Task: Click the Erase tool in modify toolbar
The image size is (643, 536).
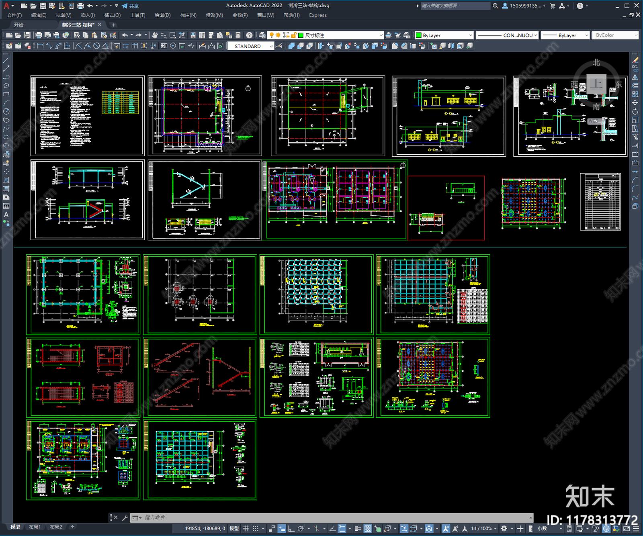Action: coord(635,60)
